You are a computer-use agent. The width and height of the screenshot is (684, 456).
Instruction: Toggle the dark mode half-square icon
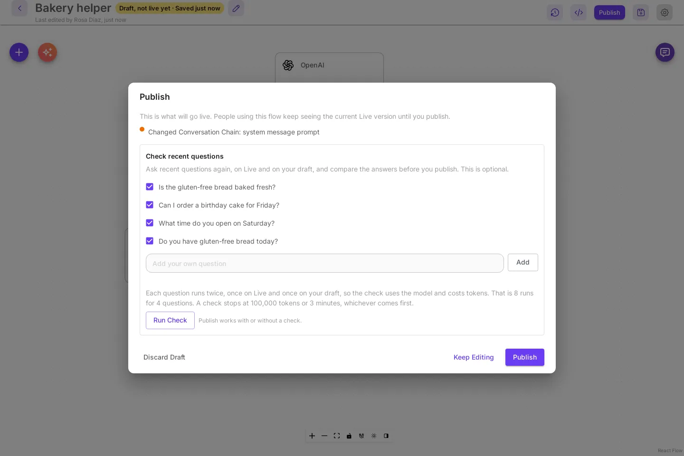(x=386, y=436)
